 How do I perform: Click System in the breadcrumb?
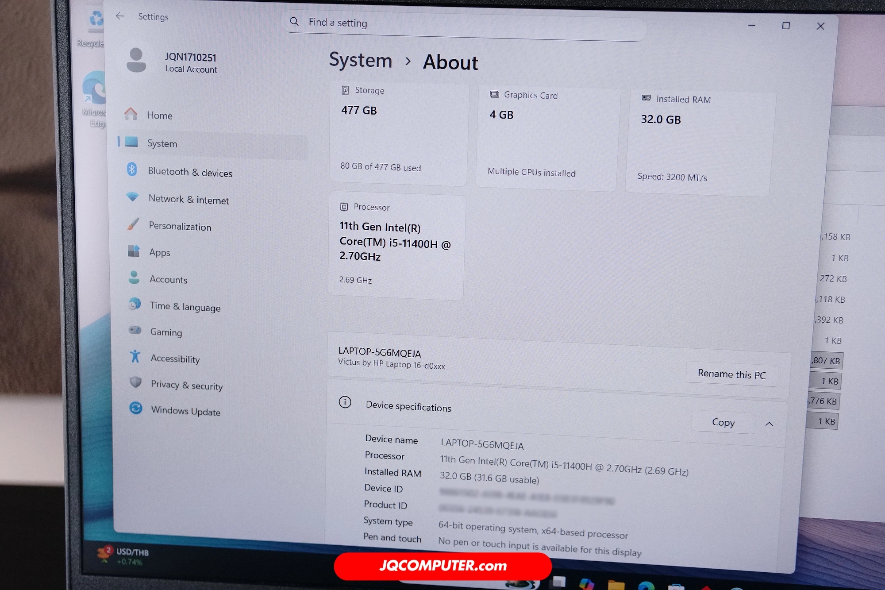[361, 60]
